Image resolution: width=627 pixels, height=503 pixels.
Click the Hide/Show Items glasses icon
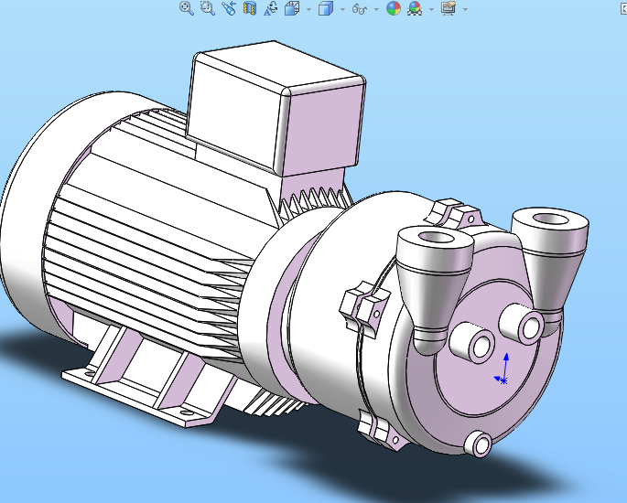pos(360,8)
